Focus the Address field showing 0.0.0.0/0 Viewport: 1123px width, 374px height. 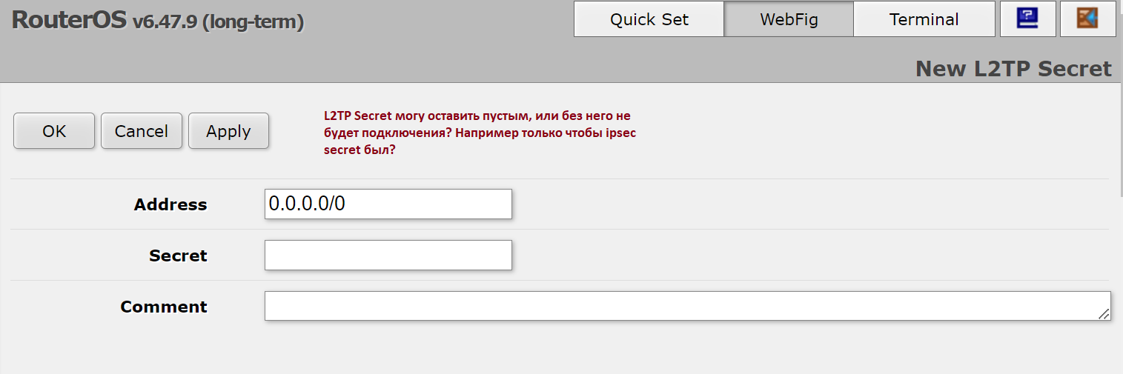pos(388,204)
